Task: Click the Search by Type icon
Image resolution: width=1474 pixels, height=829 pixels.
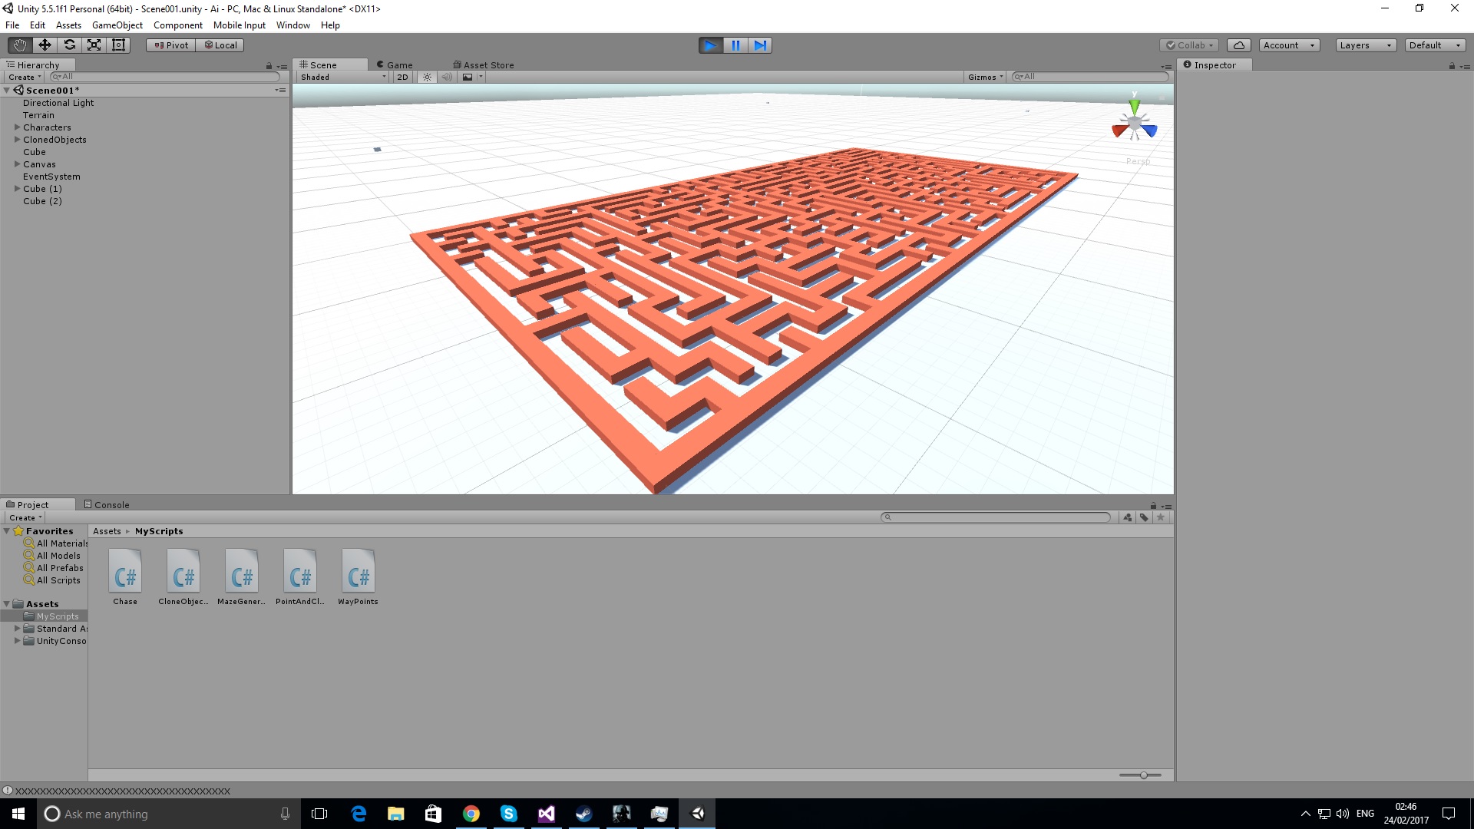Action: coord(1127,517)
